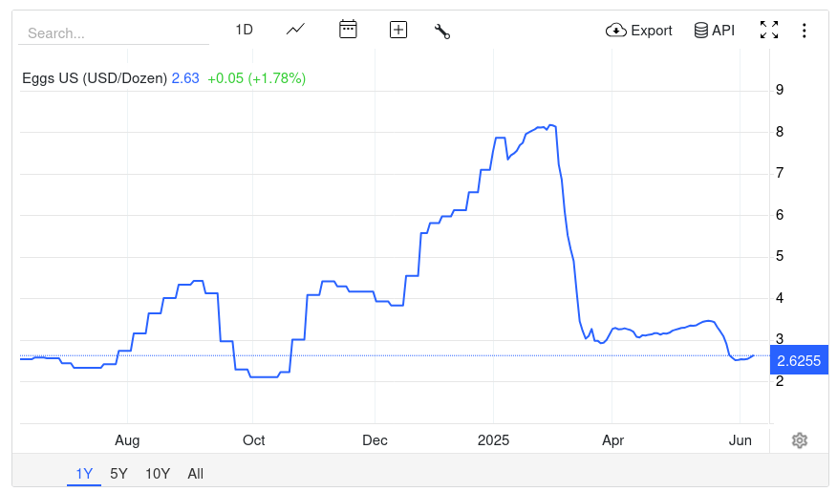Image resolution: width=837 pixels, height=492 pixels.
Task: Click the 9 value on price axis
Action: coord(780,90)
